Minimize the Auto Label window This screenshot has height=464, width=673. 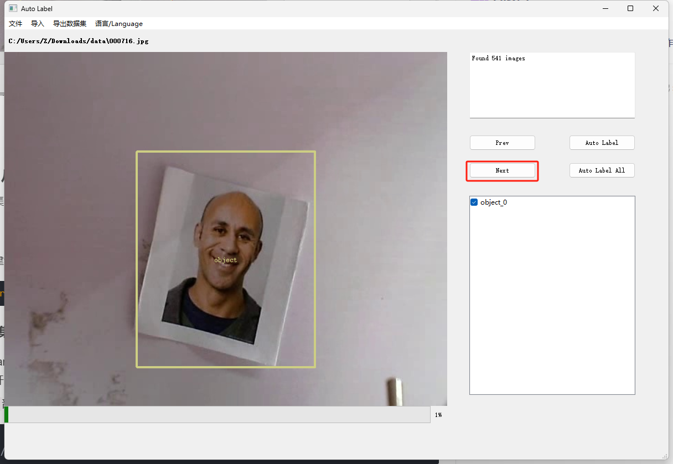point(605,8)
